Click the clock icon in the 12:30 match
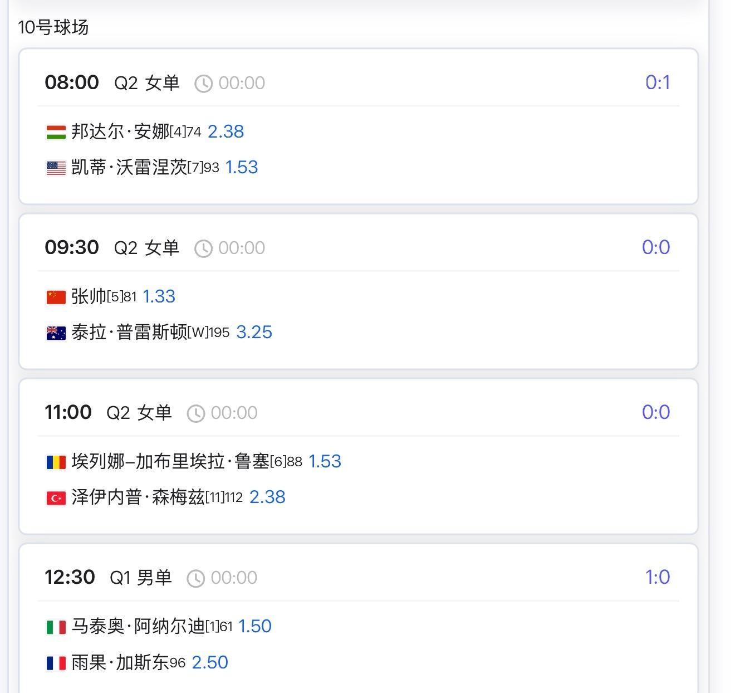 coord(195,578)
